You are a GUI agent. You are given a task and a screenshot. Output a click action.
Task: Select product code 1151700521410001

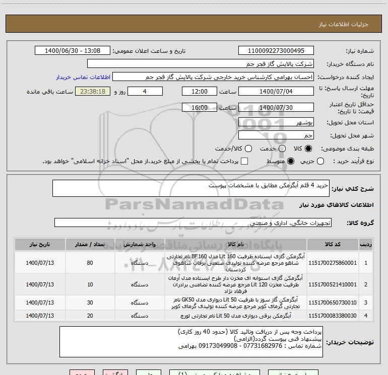coord(333,284)
